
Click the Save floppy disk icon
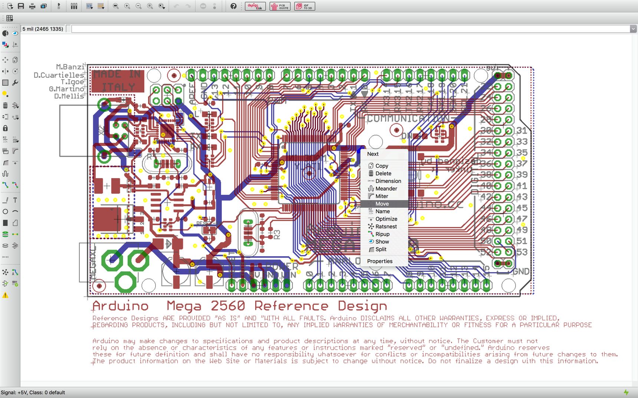point(21,6)
